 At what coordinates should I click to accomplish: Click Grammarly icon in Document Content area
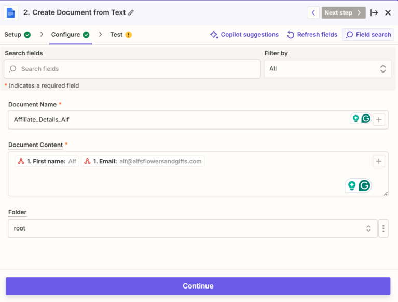(x=364, y=185)
